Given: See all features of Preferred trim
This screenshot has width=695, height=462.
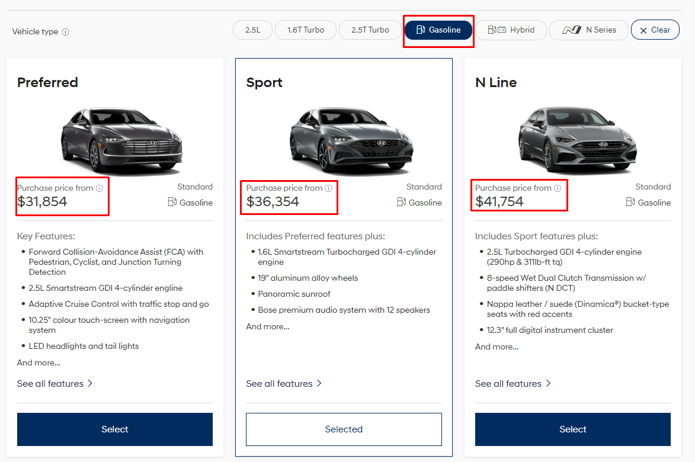Looking at the screenshot, I should click(x=55, y=384).
